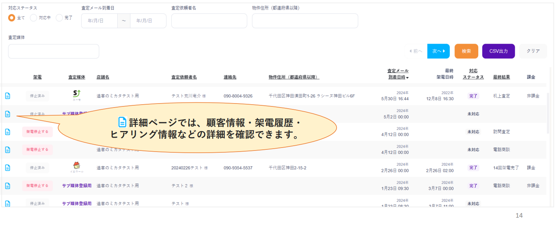Screen dimensions: 560x225
Task: Sort by 査定メール到着日時 column header
Action: tap(398, 74)
